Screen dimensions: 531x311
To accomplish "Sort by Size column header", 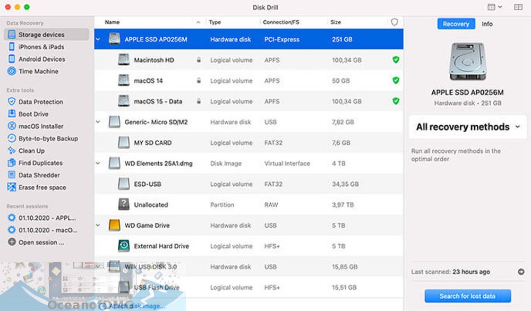I will point(336,22).
